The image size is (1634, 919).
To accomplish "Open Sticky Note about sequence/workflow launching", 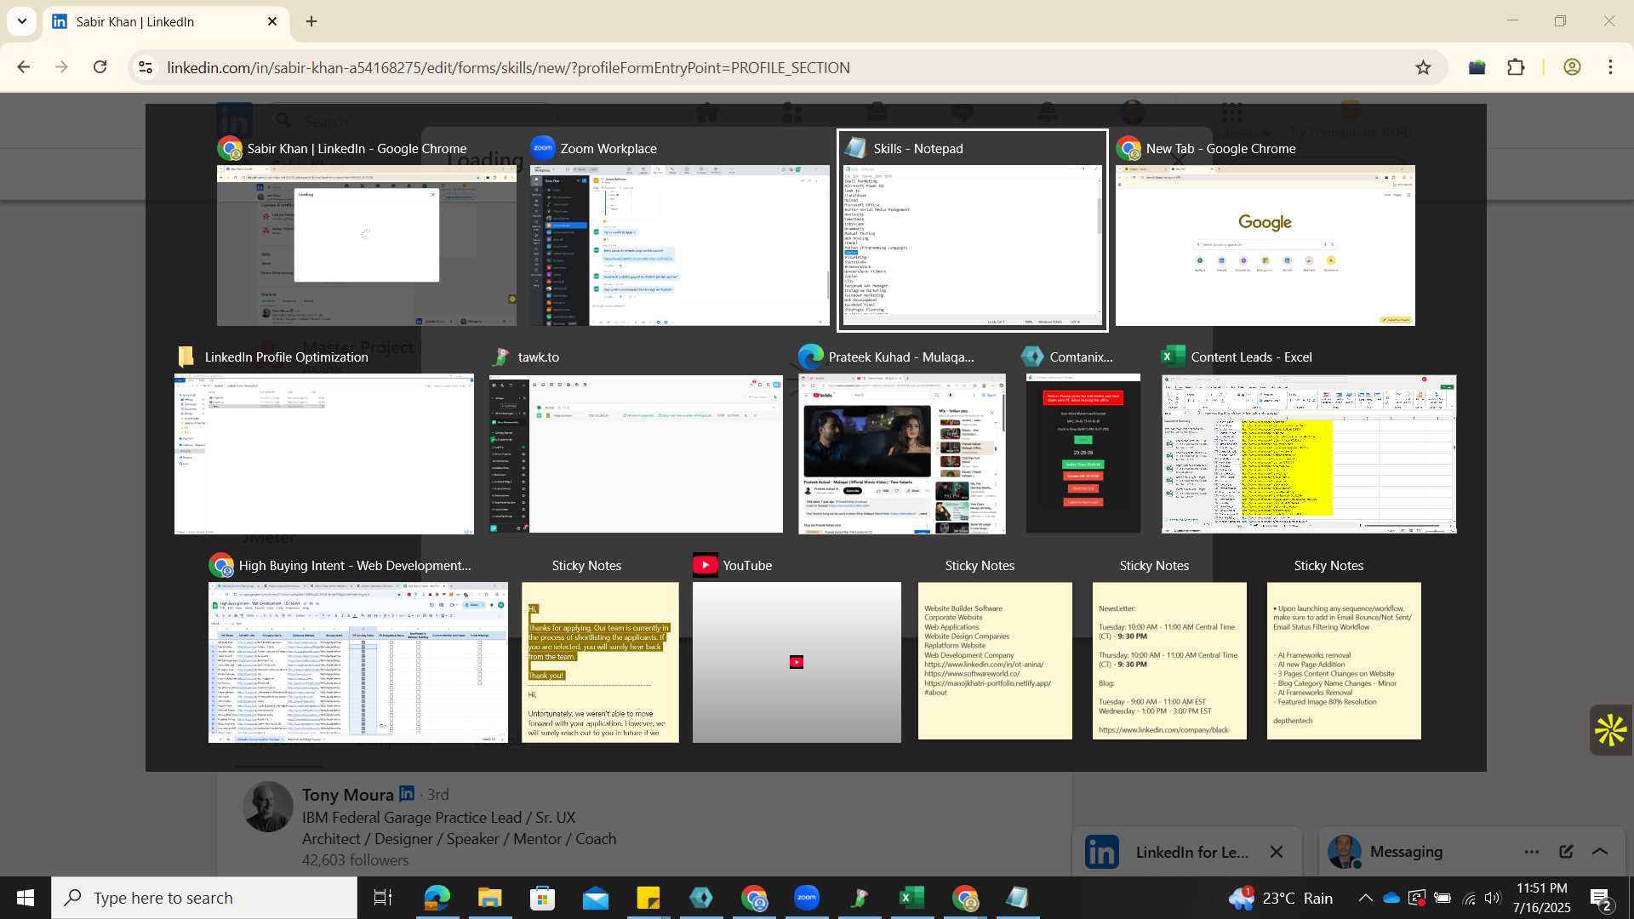I will 1344,661.
